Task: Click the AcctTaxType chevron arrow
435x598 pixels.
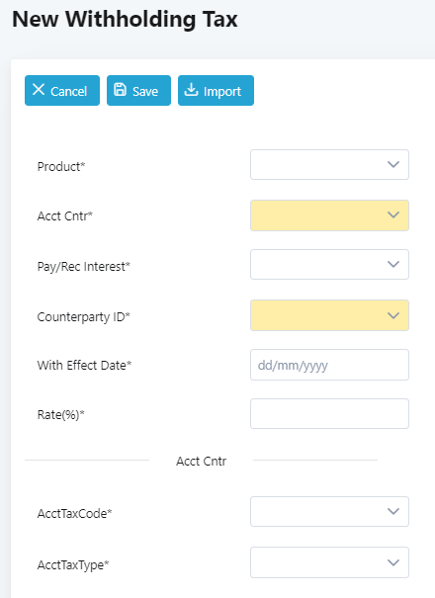Action: point(393,562)
